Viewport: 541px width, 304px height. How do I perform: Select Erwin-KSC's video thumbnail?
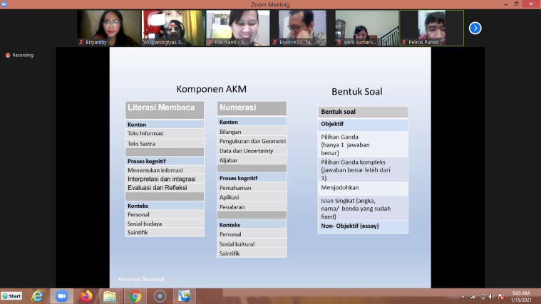[x=302, y=28]
